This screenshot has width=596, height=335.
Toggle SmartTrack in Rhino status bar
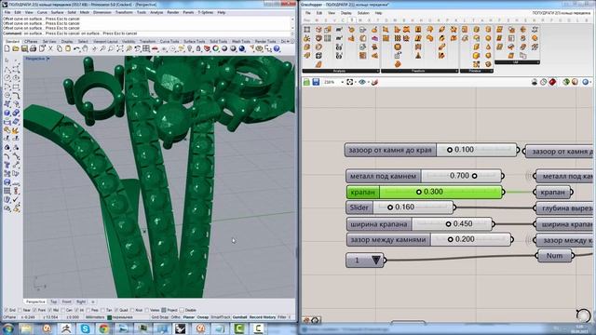[221, 317]
